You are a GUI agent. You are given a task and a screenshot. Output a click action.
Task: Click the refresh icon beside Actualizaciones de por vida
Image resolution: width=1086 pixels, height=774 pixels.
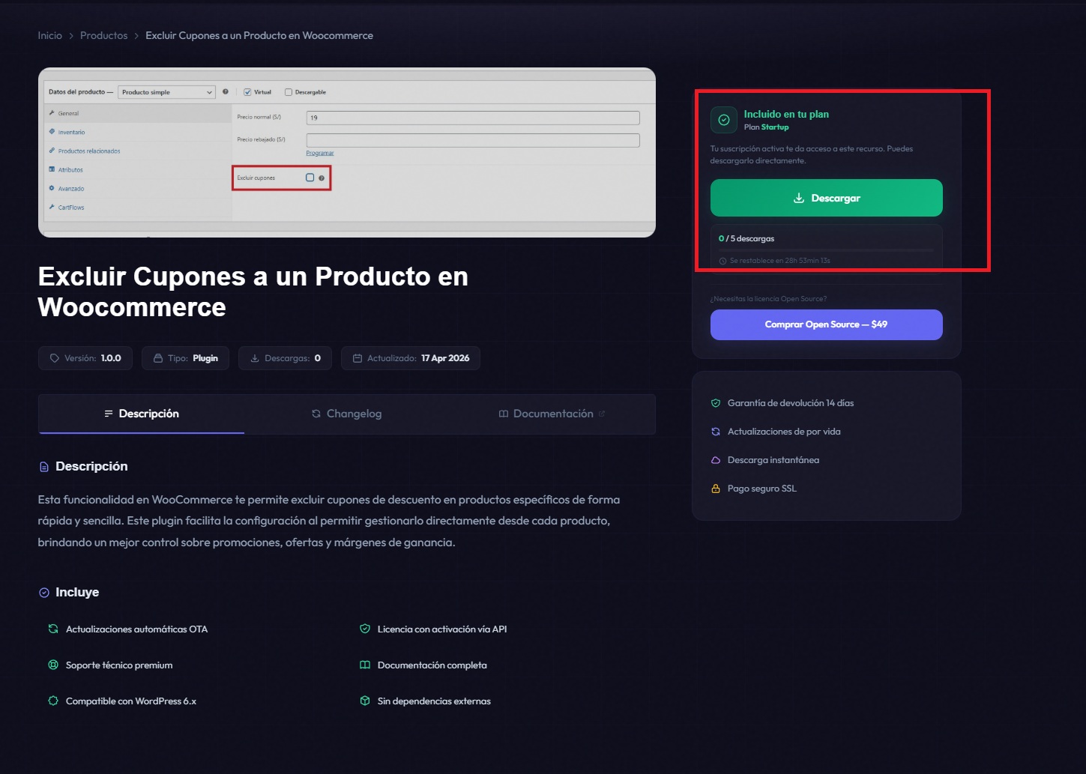coord(716,432)
